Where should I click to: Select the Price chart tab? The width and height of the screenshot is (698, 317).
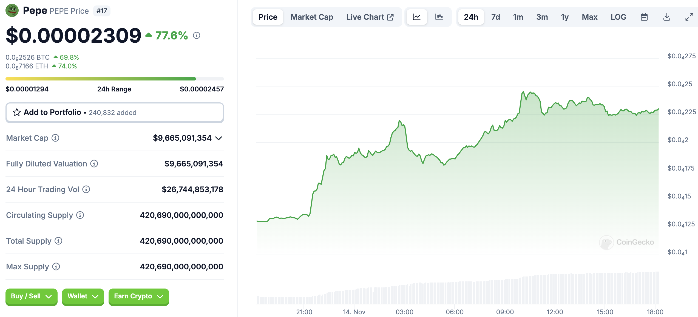click(x=268, y=17)
